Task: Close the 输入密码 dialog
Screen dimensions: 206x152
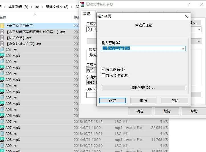Action: coord(186,16)
